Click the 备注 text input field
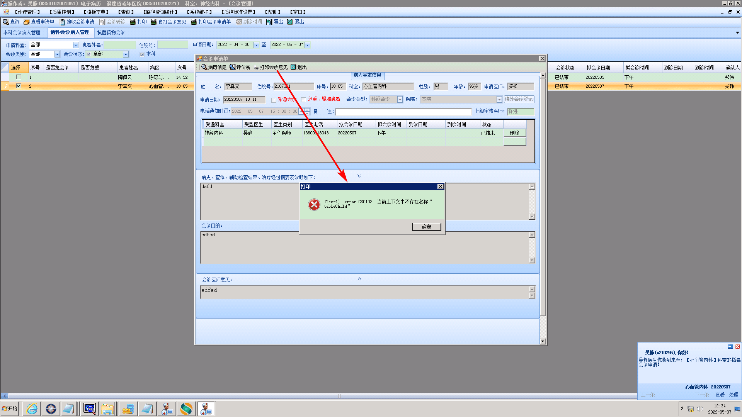 pos(403,112)
